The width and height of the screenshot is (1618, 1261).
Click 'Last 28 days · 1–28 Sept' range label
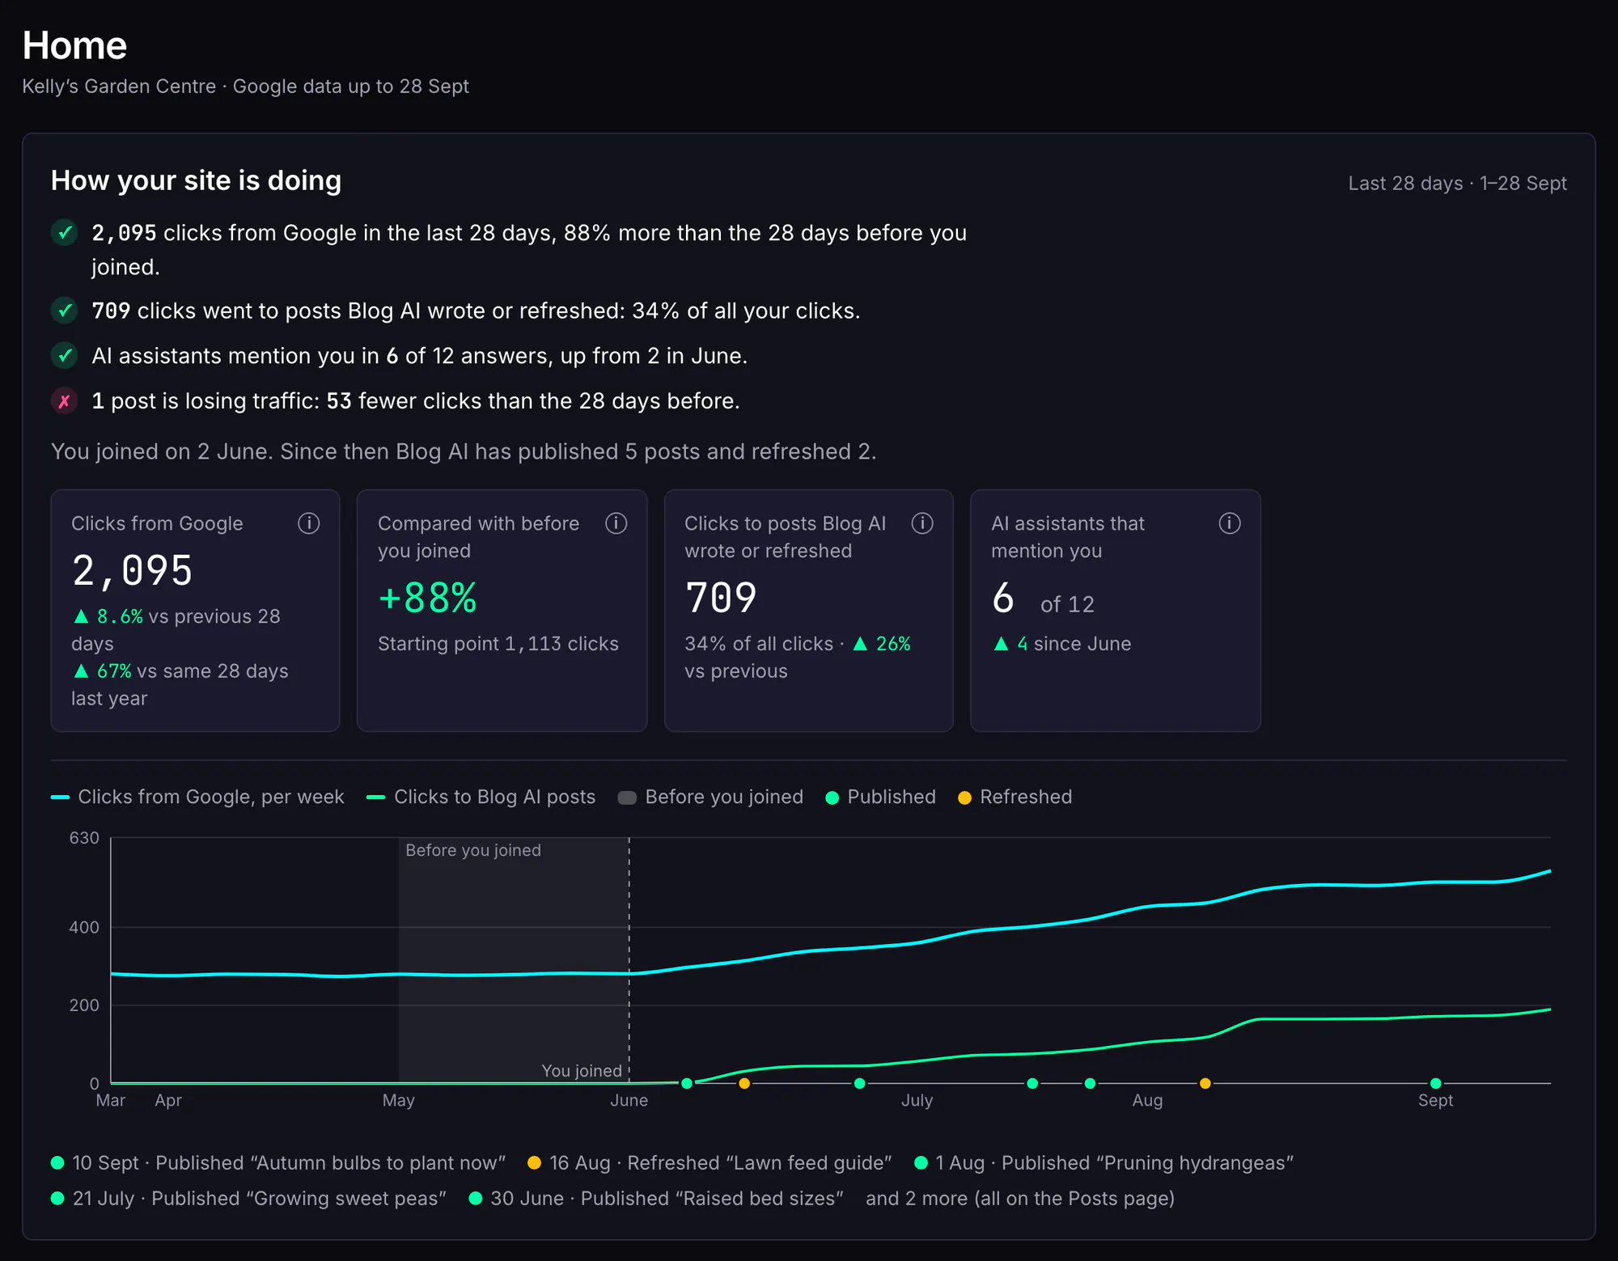tap(1457, 184)
